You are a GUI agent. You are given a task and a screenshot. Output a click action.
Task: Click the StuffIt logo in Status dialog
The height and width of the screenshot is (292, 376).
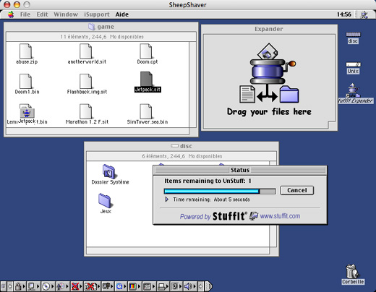tap(230, 216)
